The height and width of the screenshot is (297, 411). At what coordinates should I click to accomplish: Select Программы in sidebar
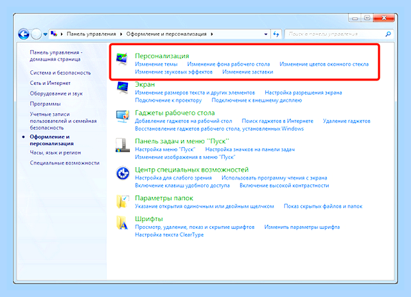[45, 104]
